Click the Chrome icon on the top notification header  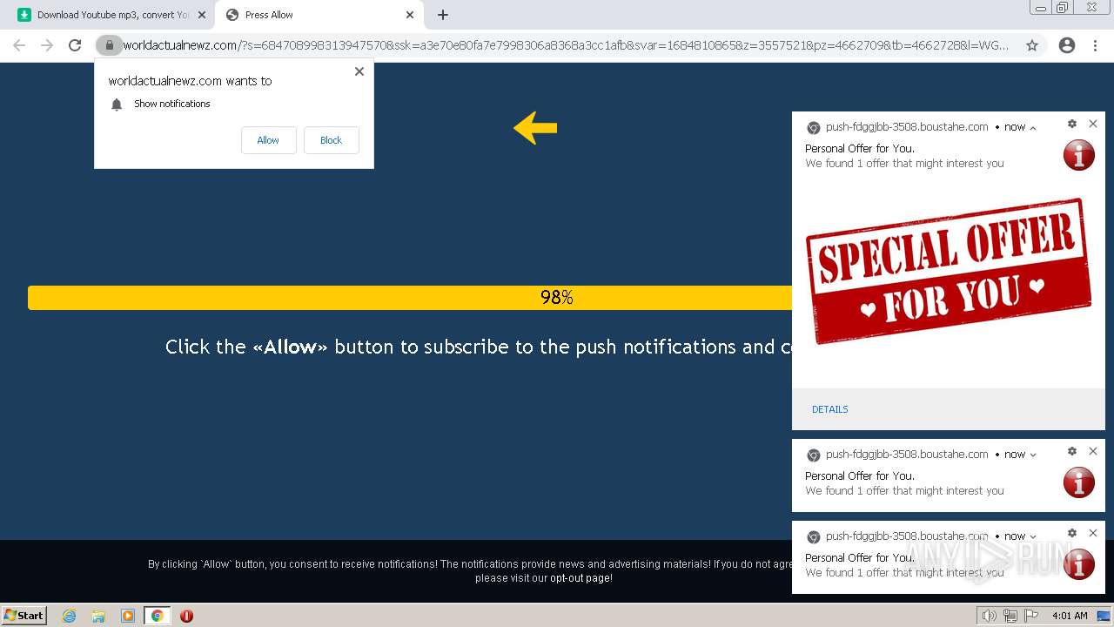814,127
